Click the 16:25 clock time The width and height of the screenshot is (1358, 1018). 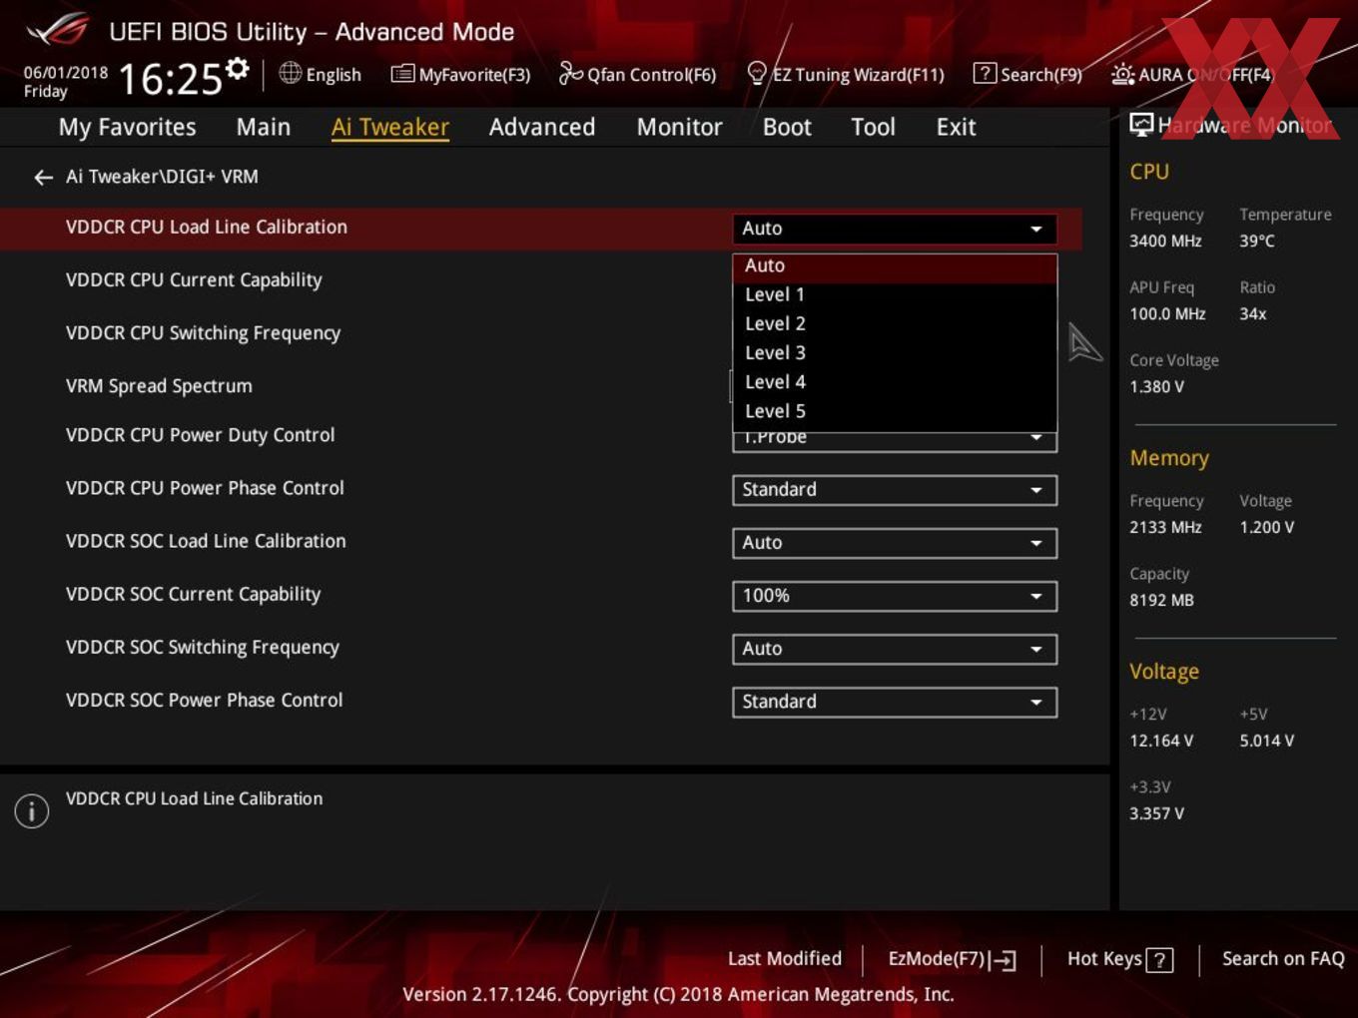tap(170, 79)
